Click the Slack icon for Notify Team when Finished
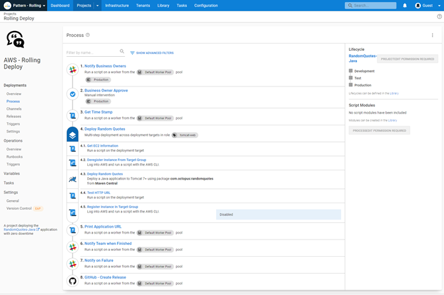The image size is (444, 295). tap(73, 247)
